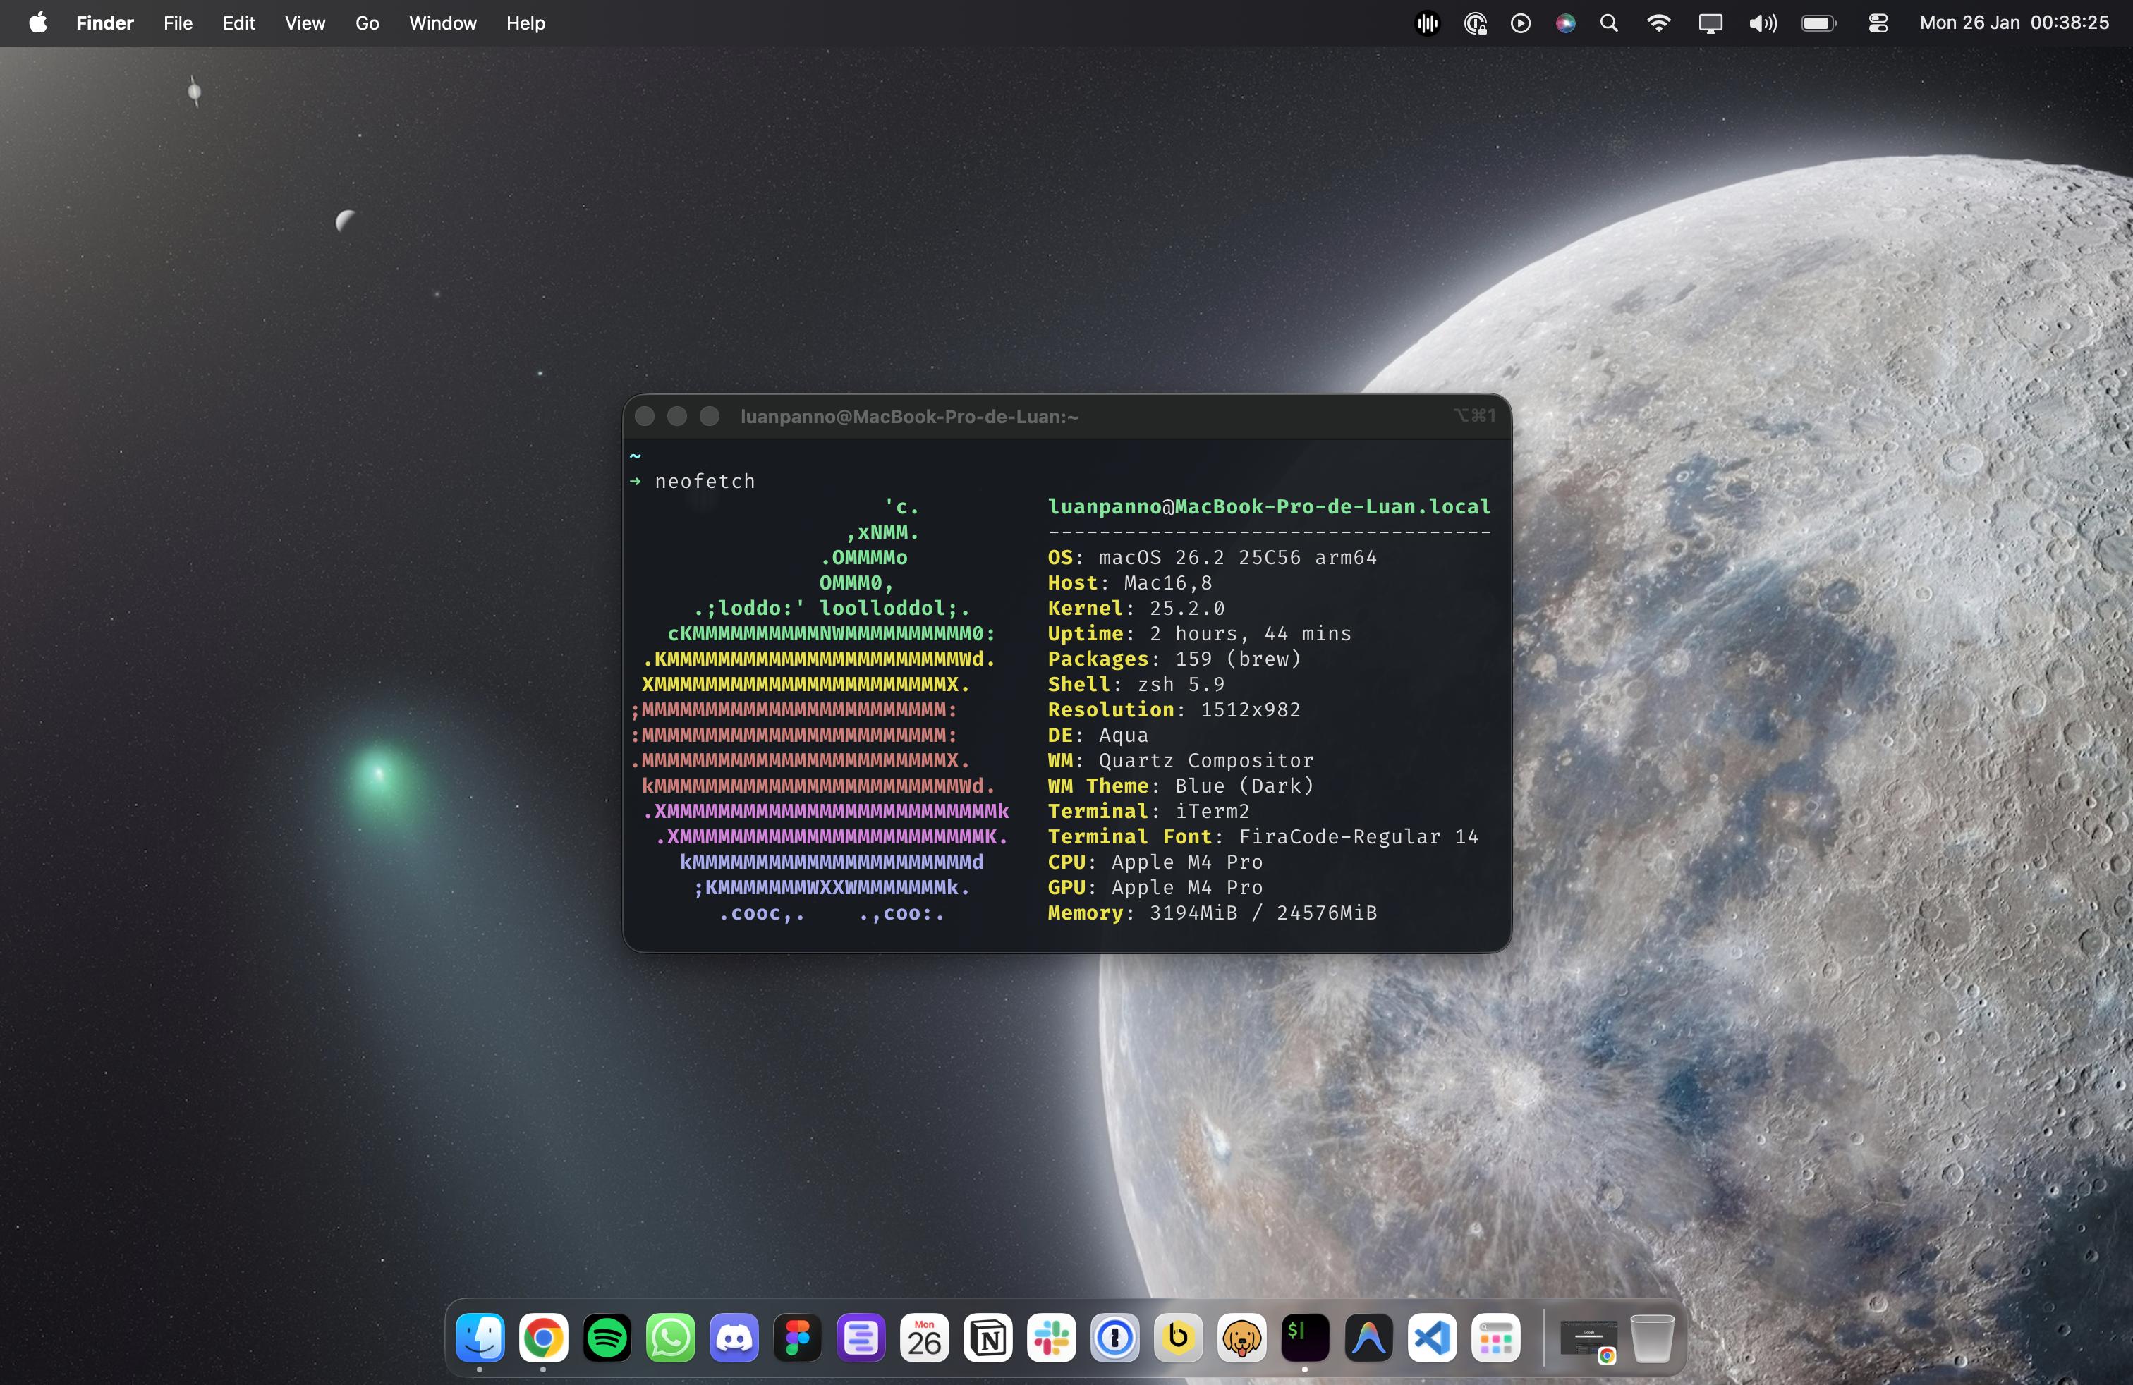Open the Finder File menu

click(x=178, y=23)
